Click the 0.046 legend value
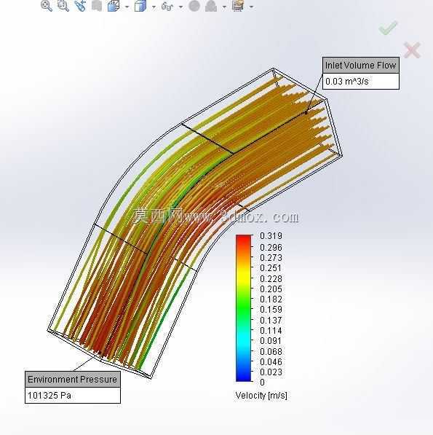Viewport: 433px width, 435px height. point(271,361)
